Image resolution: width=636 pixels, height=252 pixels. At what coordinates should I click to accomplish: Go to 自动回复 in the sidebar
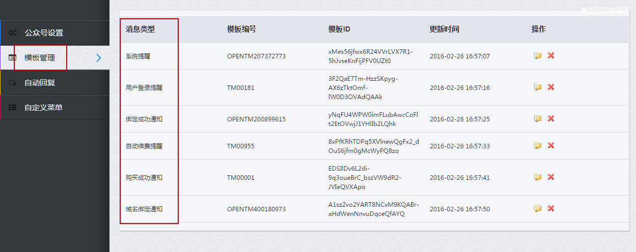pos(40,83)
